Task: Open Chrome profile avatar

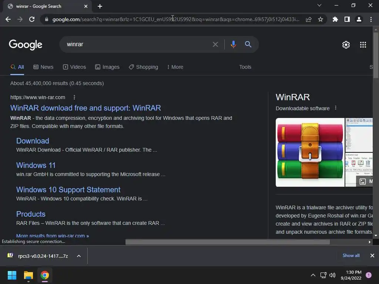Action: point(359,19)
